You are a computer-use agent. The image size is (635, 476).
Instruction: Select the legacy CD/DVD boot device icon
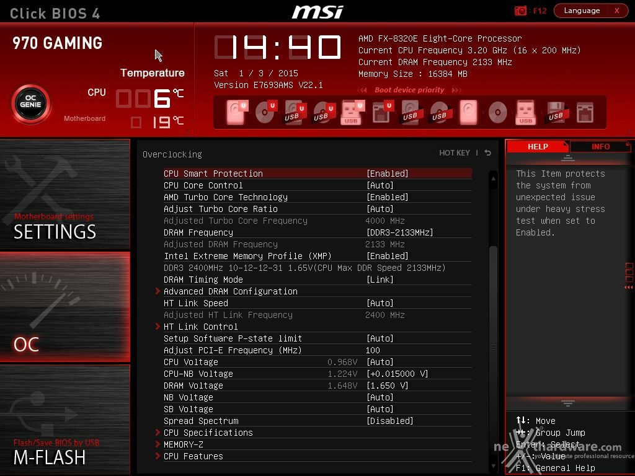[497, 112]
